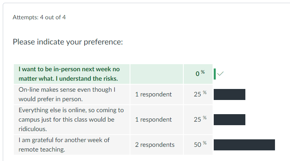The height and width of the screenshot is (161, 290).
Task: Click the word 'ridiculous.' in the third answer
Action: click(x=33, y=129)
